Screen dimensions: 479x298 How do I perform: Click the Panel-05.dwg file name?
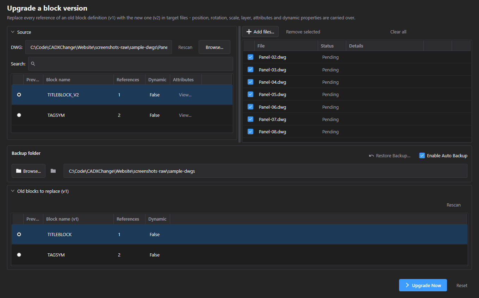[273, 94]
